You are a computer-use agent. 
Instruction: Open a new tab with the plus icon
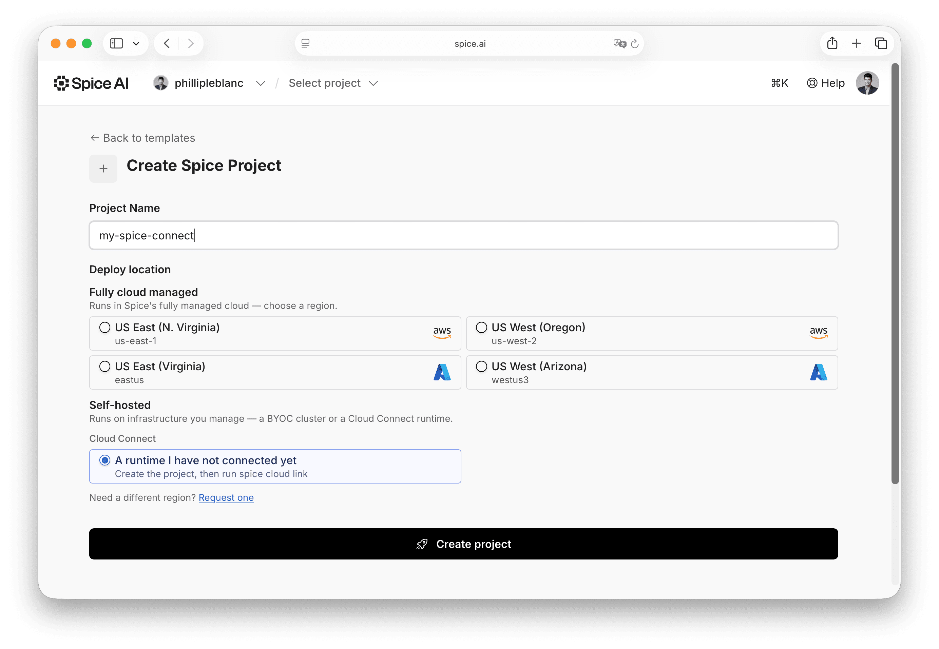pyautogui.click(x=857, y=43)
